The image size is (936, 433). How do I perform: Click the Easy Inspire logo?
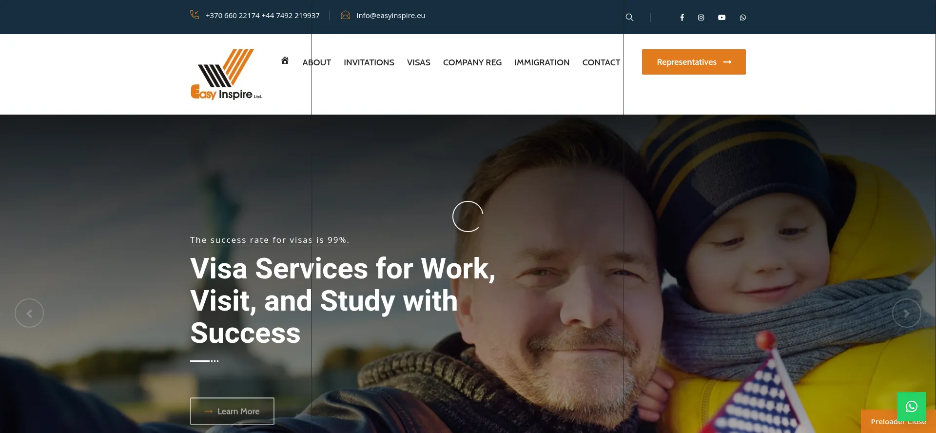click(x=226, y=74)
